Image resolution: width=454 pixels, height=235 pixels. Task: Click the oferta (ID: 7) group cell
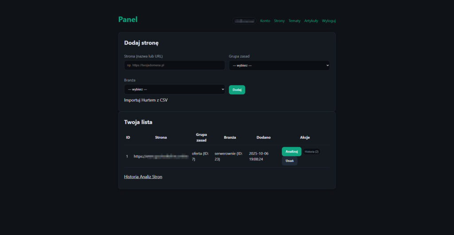pyautogui.click(x=201, y=156)
